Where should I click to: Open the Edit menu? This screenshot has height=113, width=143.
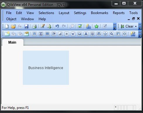(x=19, y=13)
